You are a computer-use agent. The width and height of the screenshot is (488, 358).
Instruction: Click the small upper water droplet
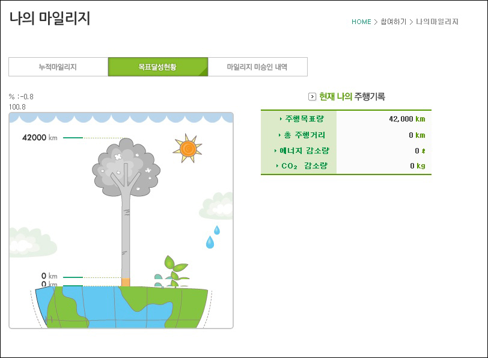point(216,230)
